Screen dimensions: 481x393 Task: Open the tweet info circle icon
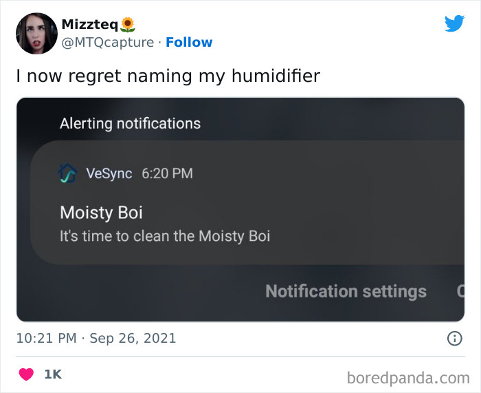click(454, 338)
